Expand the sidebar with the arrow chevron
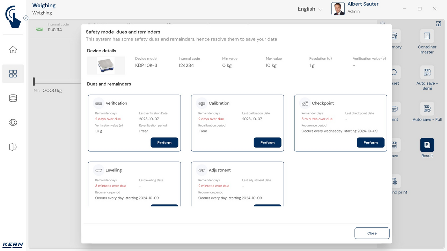 point(26,18)
